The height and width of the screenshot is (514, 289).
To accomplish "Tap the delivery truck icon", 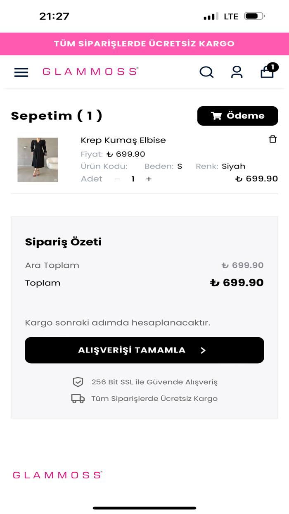I will [78, 399].
